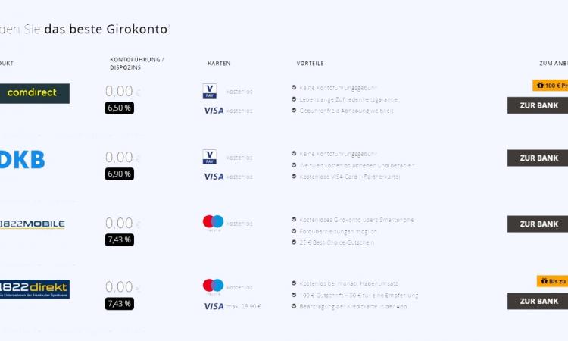568x341 pixels.
Task: Click the 100 € gift badge for comdirect
Action: pyautogui.click(x=551, y=86)
